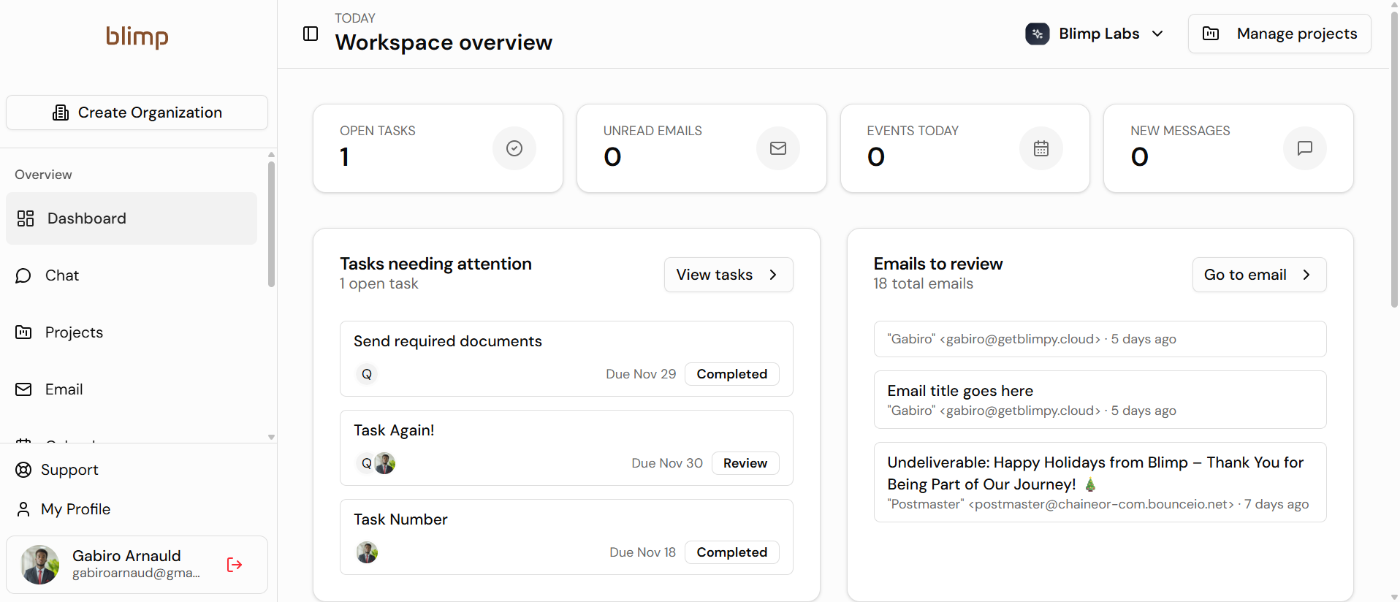
Task: Click the Blimp Labs workspace avatar icon
Action: tap(1038, 34)
